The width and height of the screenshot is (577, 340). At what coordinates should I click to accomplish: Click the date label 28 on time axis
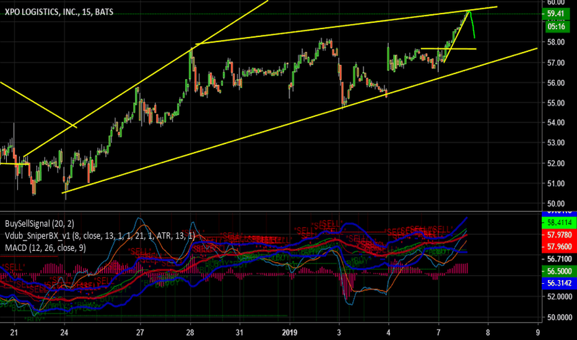(x=190, y=333)
